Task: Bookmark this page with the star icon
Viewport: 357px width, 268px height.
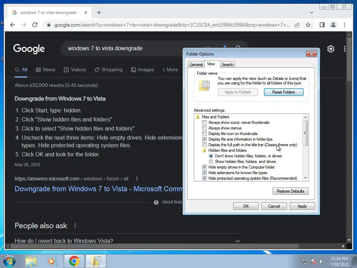Action: 308,25
